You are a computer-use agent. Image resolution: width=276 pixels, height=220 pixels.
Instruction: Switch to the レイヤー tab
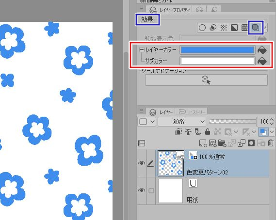coord(161,112)
